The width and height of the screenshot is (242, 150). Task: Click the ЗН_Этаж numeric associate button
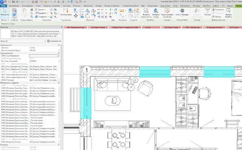click(x=59, y=61)
